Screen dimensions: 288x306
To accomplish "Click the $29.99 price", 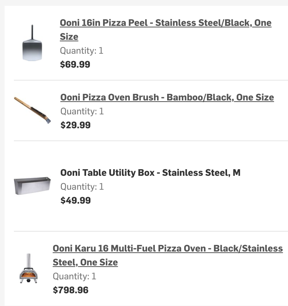I will pos(75,125).
